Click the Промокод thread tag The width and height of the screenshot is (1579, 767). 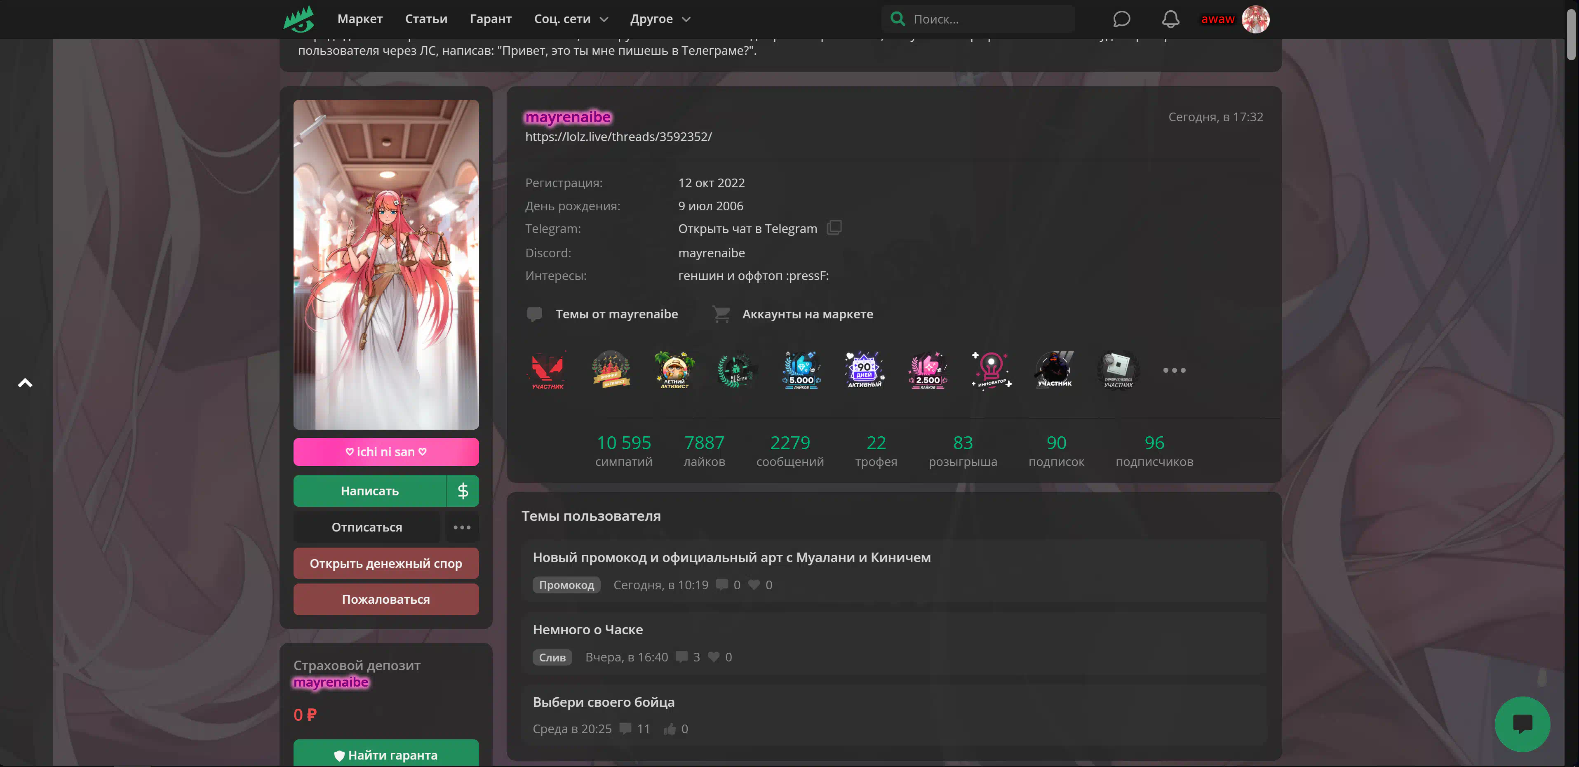coord(566,585)
